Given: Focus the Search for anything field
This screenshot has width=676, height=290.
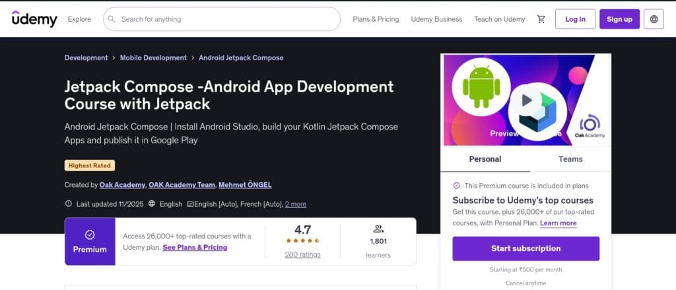Looking at the screenshot, I should click(222, 19).
